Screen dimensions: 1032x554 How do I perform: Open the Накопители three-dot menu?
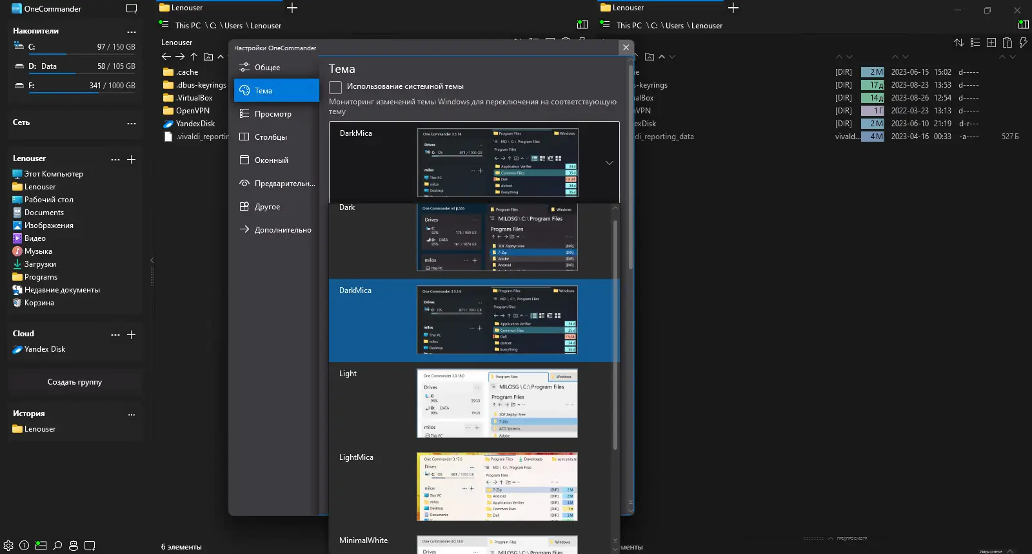[x=132, y=32]
